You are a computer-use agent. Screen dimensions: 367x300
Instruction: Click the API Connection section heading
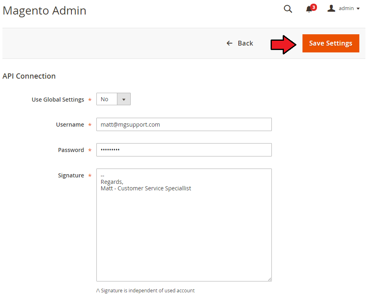click(29, 76)
